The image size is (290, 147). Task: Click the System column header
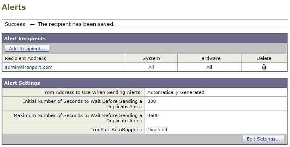click(x=151, y=58)
